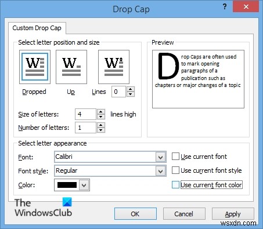Open the Font dropdown arrow
Viewport: 263px width, 229px height.
160,157
